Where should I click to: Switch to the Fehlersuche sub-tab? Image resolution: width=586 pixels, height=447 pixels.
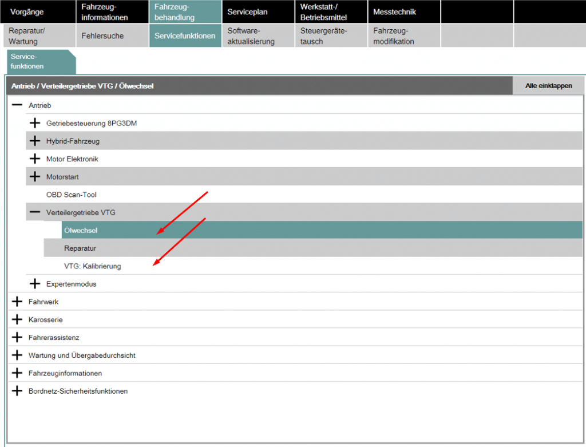click(x=112, y=36)
